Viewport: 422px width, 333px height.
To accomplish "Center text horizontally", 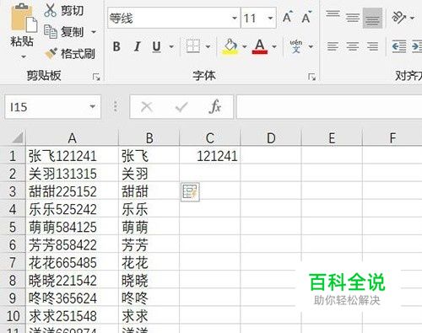I will pyautogui.click(x=353, y=46).
